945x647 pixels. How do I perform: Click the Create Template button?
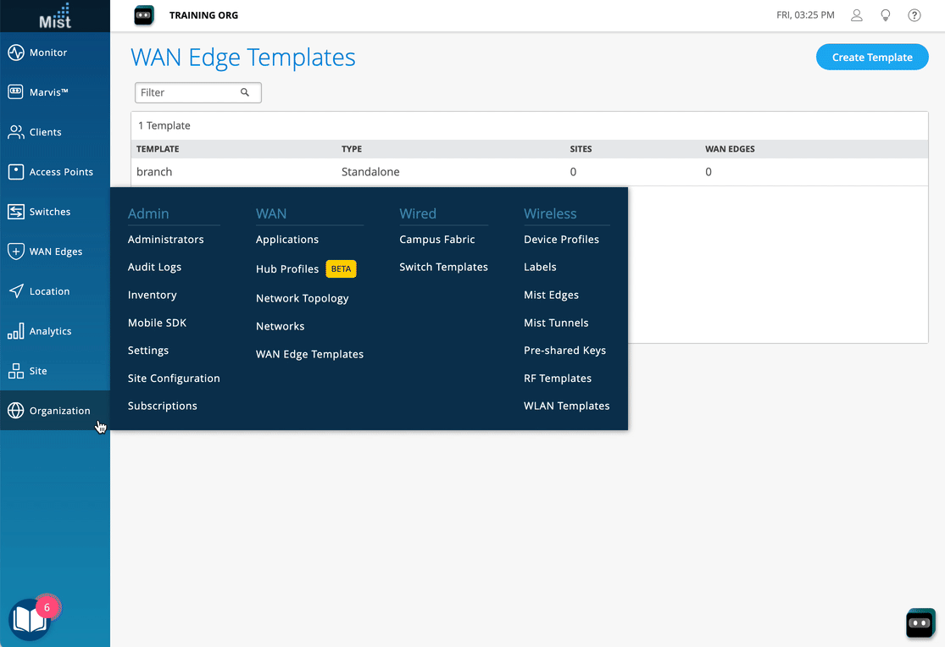[x=872, y=58]
